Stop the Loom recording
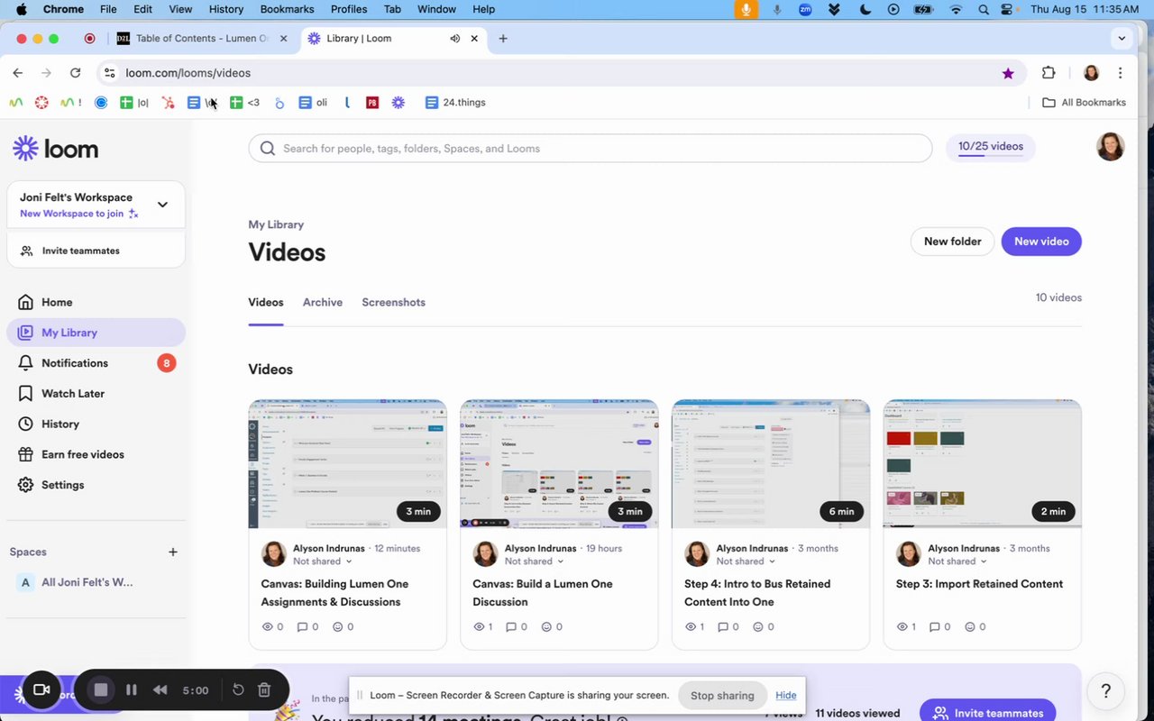The height and width of the screenshot is (721, 1154). (x=101, y=690)
